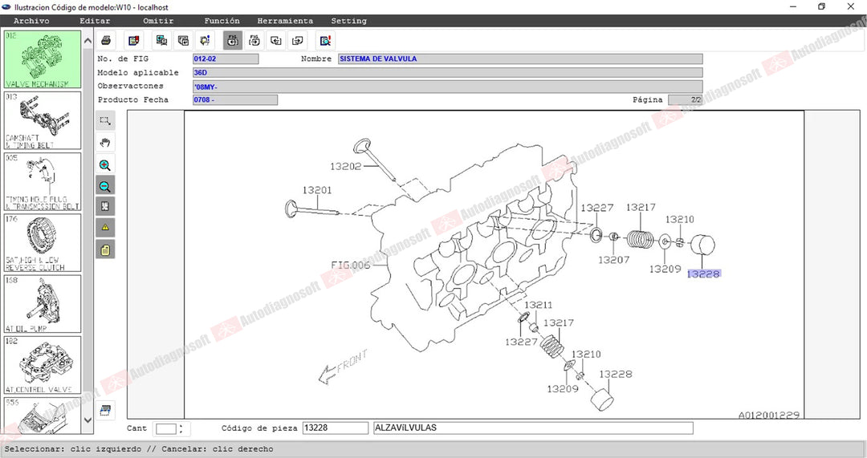Click the Página field showing 2/2
This screenshot has height=458, width=867.
pos(685,100)
